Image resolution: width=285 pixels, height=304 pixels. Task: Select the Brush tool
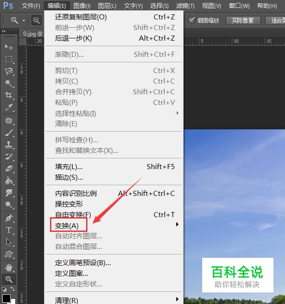[9, 133]
